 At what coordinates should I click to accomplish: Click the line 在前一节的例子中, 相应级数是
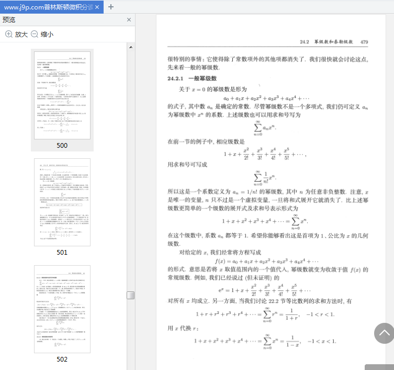pyautogui.click(x=206, y=142)
